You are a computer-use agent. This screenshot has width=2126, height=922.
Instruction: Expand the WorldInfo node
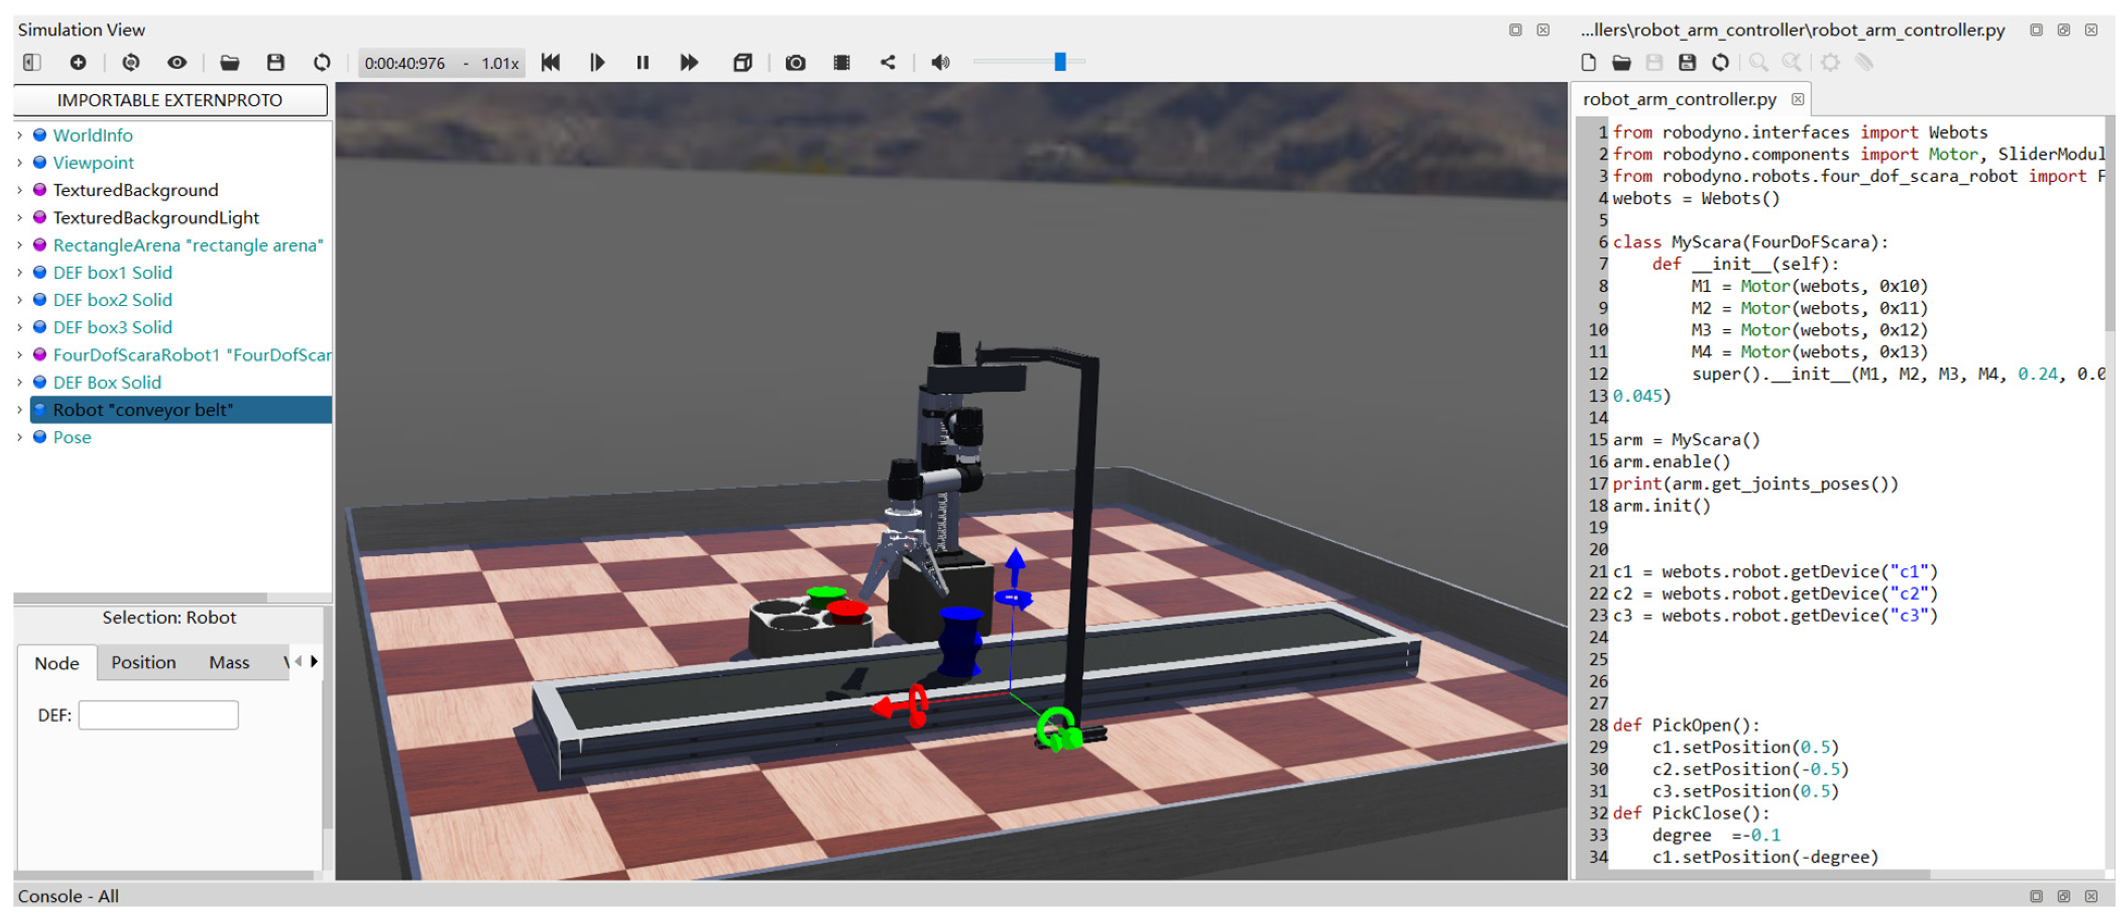tap(20, 135)
